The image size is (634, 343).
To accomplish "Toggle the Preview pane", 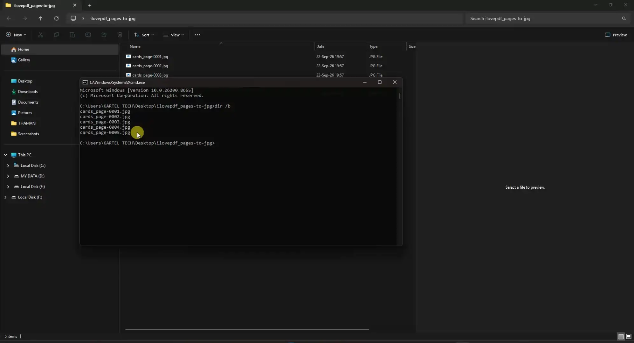I will point(616,35).
